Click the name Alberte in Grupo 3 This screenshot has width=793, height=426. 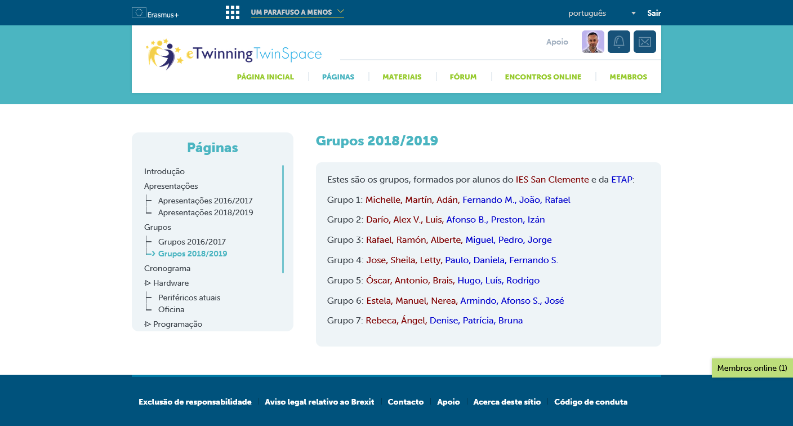tap(445, 240)
